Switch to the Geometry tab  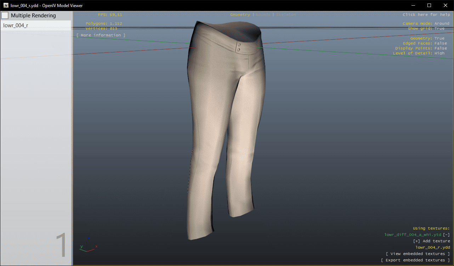tap(240, 15)
